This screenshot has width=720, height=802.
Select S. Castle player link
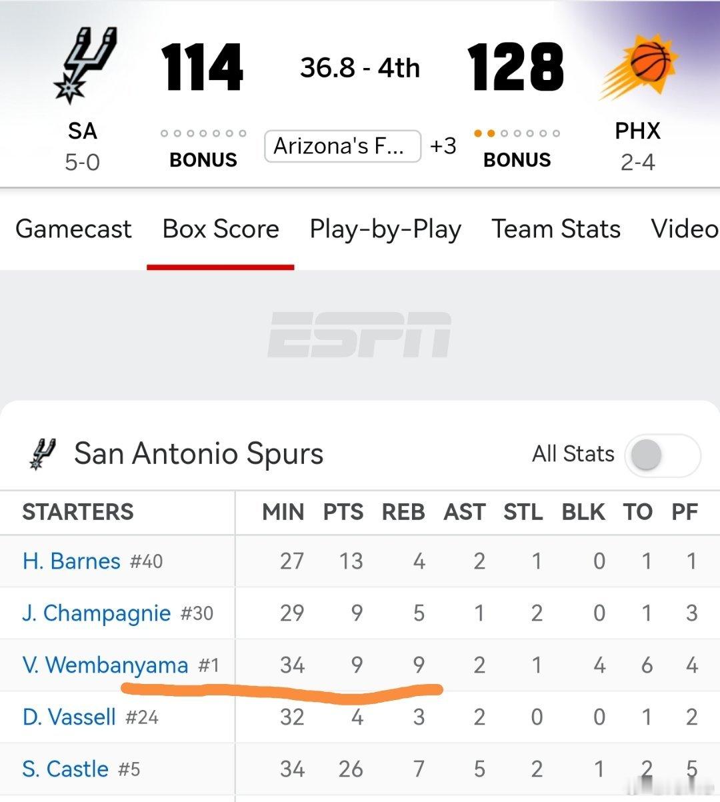pos(65,769)
